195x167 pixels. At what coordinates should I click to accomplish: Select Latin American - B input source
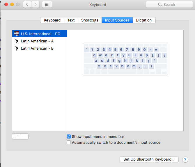pyautogui.click(x=39, y=48)
